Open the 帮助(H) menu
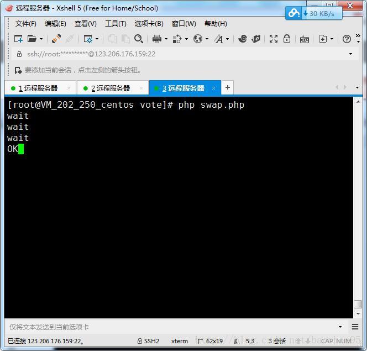 point(216,24)
